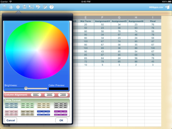Open the table edit tool with pencil
This screenshot has height=129, width=172.
pyautogui.click(x=45, y=7)
